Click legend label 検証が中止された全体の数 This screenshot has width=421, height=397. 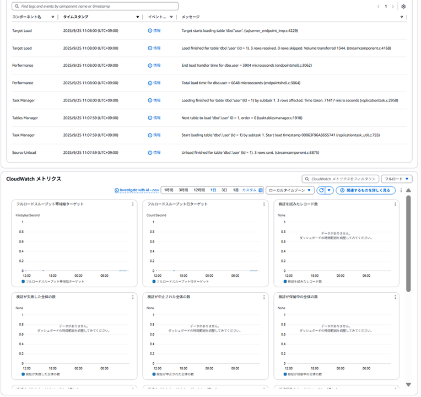point(175,374)
